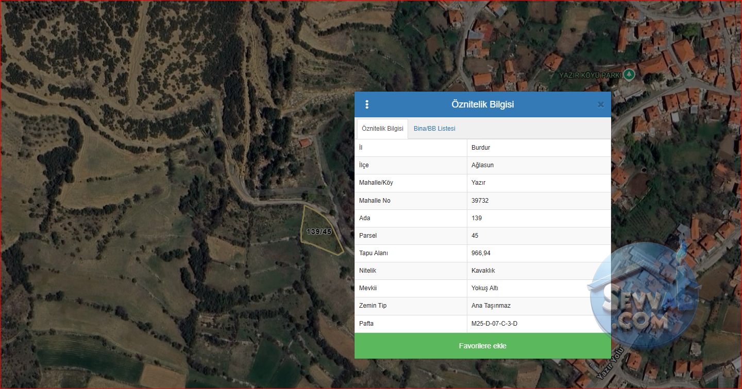
Task: Close the Öznitelik Bilgisi panel
Action: pyautogui.click(x=601, y=105)
